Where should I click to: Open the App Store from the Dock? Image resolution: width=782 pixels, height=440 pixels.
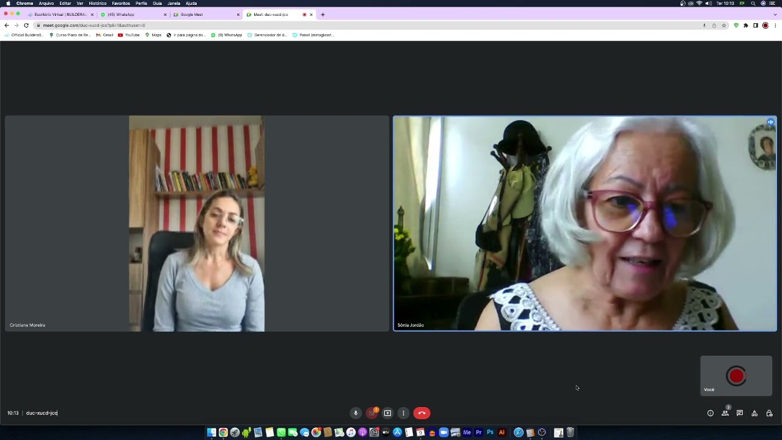(x=397, y=432)
